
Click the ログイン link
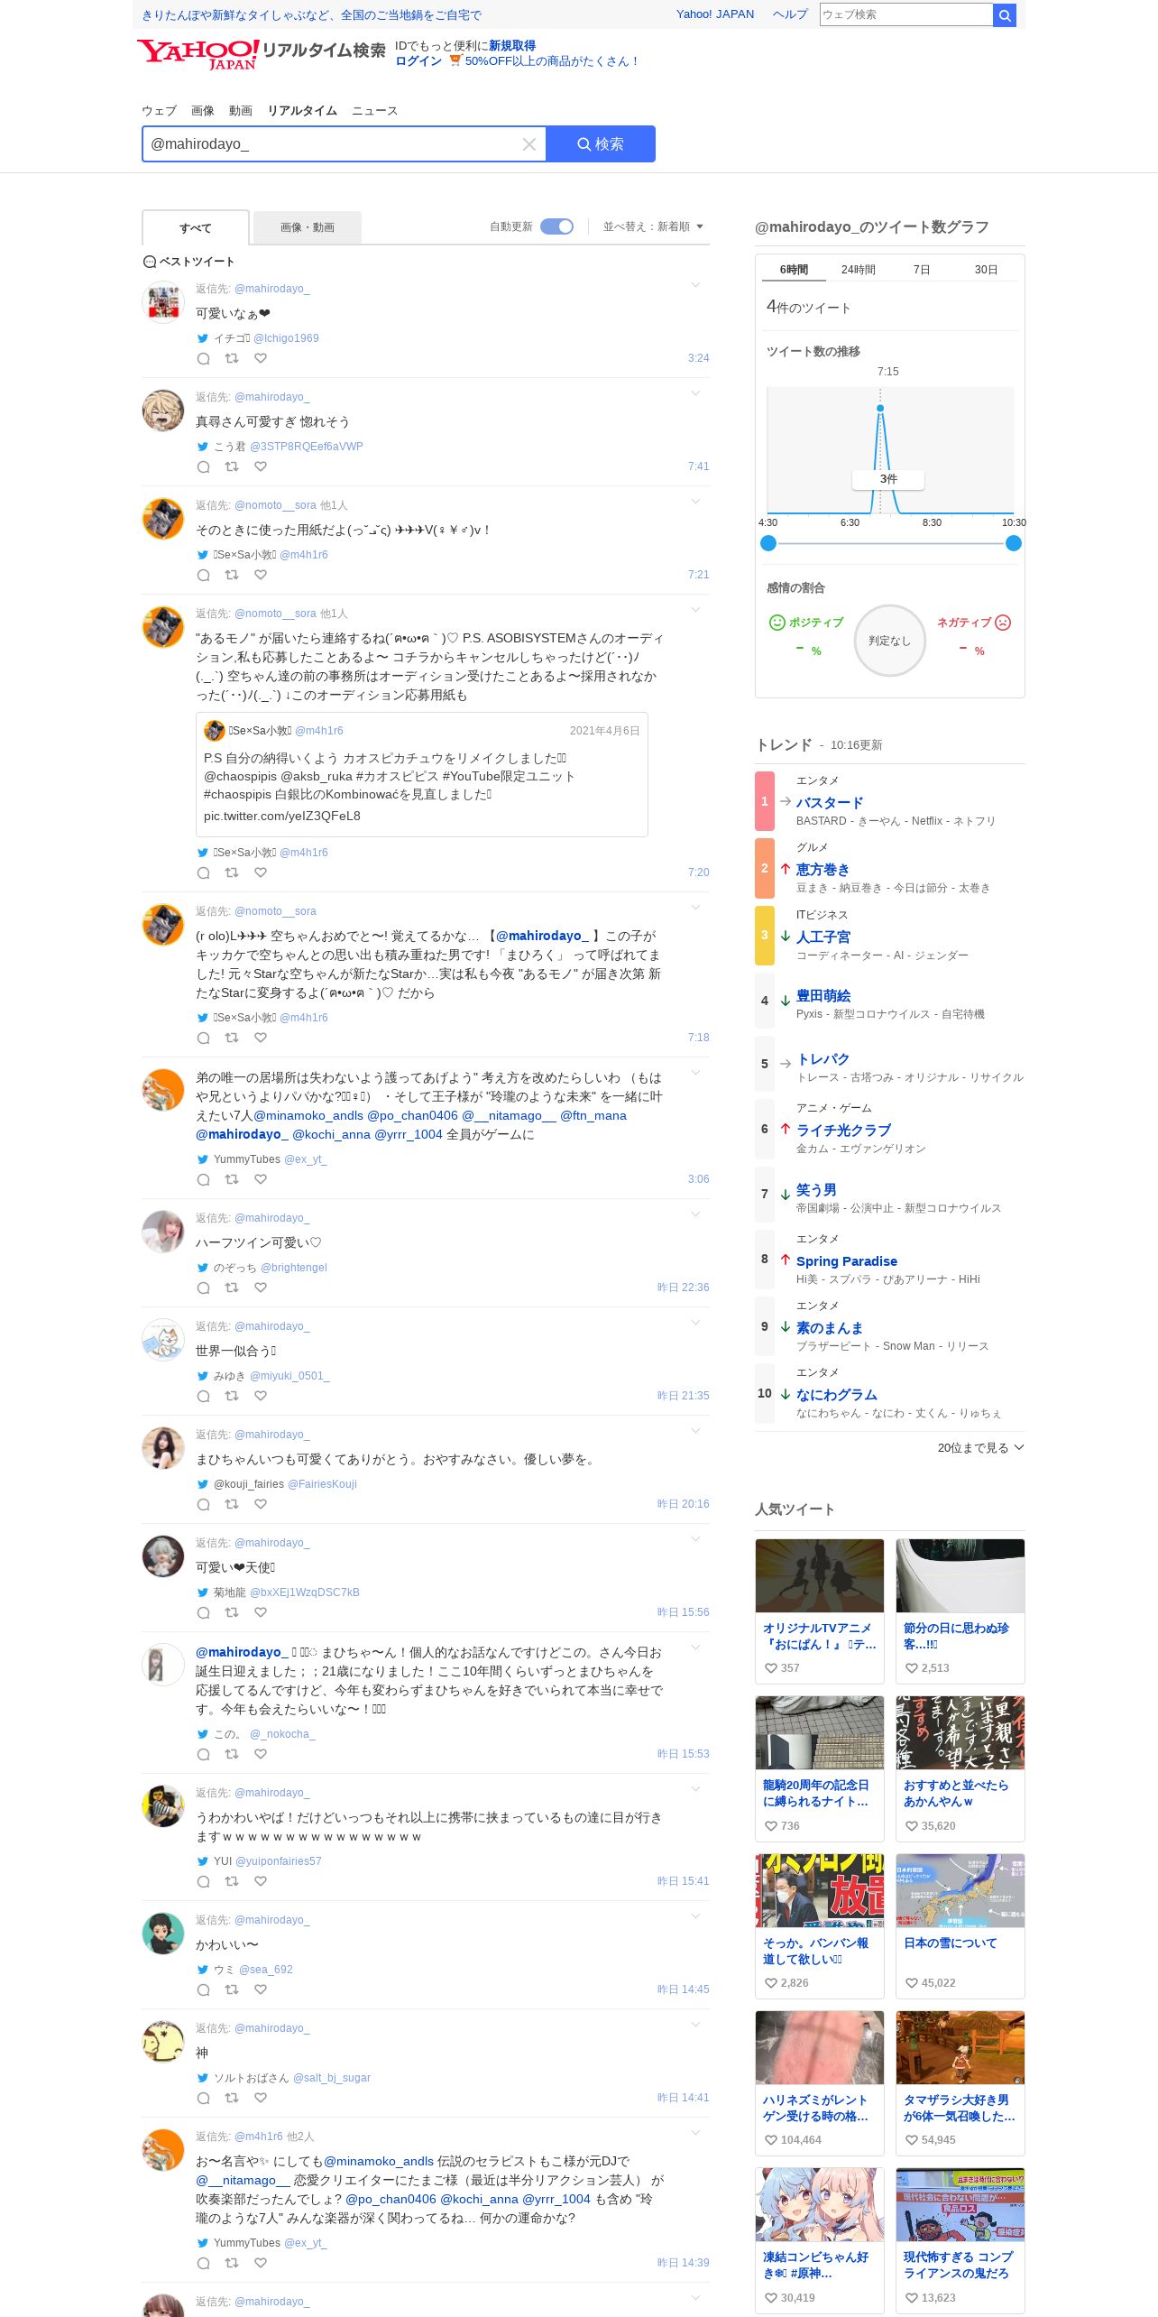coord(418,61)
